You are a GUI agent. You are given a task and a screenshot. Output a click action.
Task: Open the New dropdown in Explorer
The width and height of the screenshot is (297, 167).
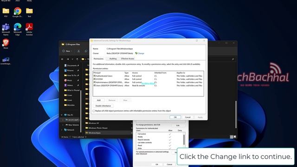point(67,51)
